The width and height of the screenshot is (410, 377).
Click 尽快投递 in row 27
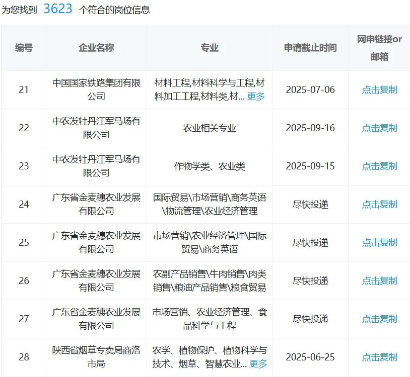click(310, 319)
